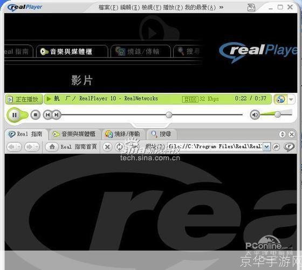The image size is (302, 270).
Task: Switch to 音樂與媒體櫃 tab in browser bar
Action: point(75,134)
